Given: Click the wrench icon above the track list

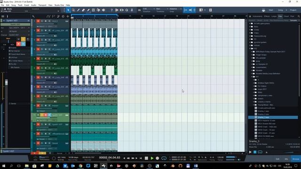Looking at the screenshot, I should coord(33,16).
